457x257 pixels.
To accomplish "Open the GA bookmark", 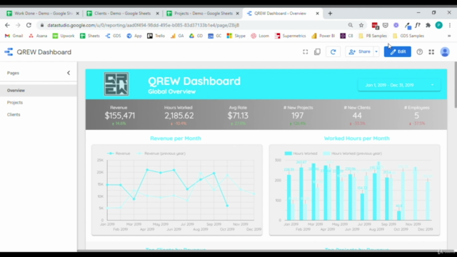I will click(x=177, y=36).
